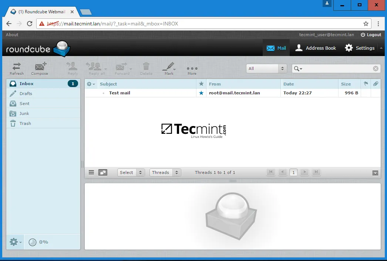Expand the All filter dropdown
The height and width of the screenshot is (261, 387).
tap(266, 69)
